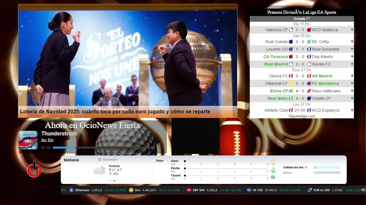Open map pin for Athletic Club match
Screen dimensions: 366x205
(x=352, y=110)
